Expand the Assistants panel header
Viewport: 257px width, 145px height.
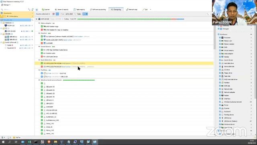(x=17, y=13)
